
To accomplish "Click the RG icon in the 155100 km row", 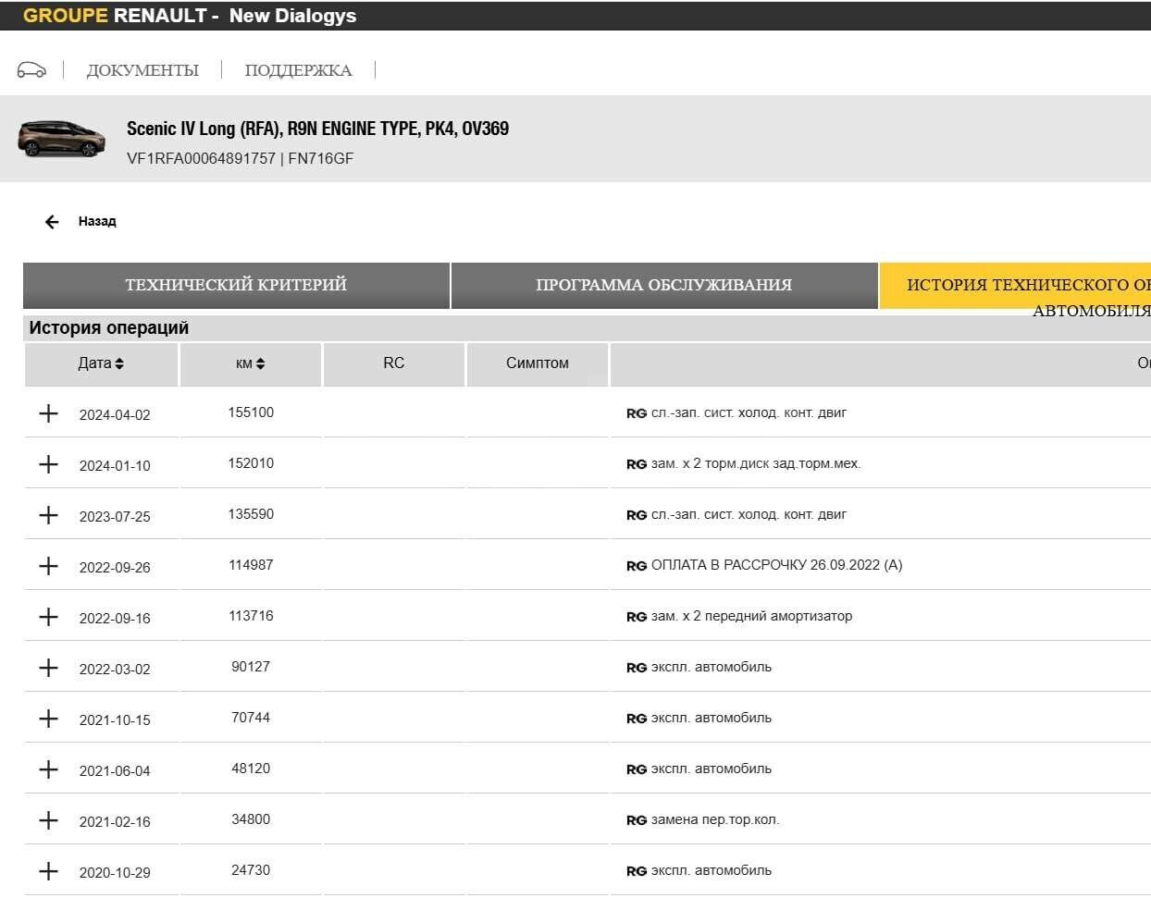I will coord(637,413).
